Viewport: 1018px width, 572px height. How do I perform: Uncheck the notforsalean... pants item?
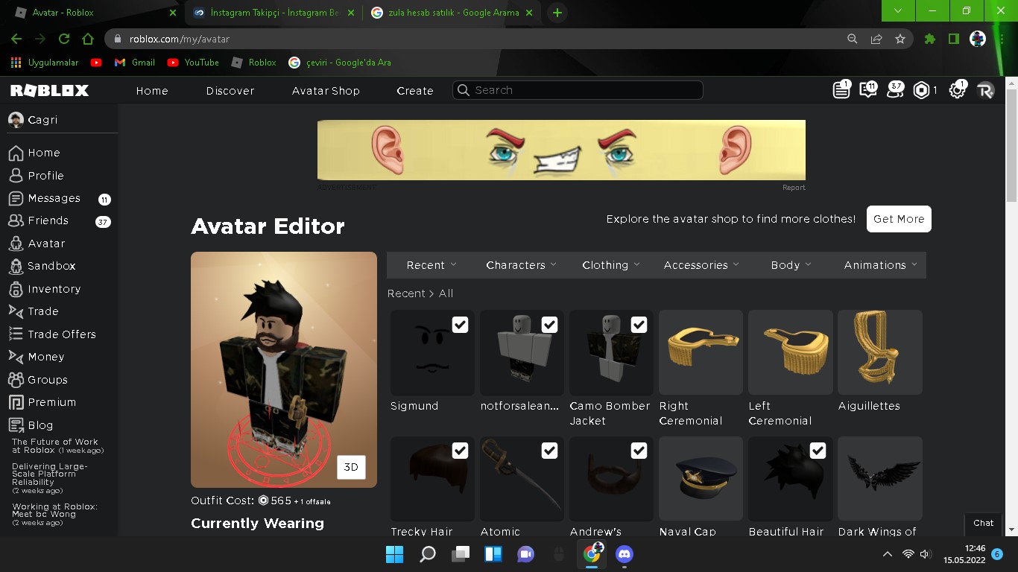click(550, 325)
